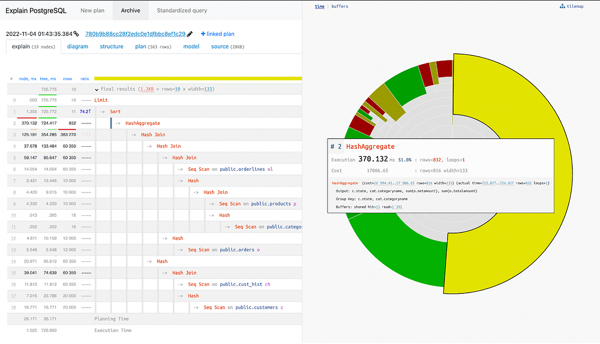Click the Execution Time row label
The width and height of the screenshot is (600, 344).
point(113,330)
